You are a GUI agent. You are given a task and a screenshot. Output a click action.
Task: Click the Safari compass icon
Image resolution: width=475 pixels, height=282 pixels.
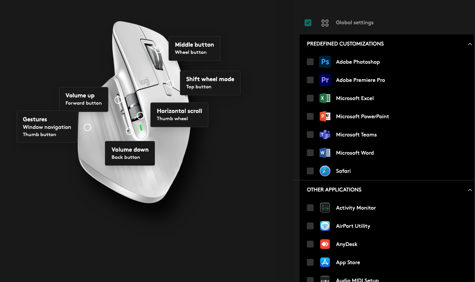tap(325, 171)
